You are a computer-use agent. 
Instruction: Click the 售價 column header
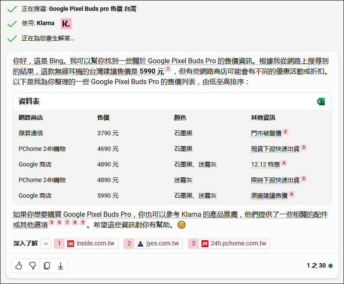104,118
